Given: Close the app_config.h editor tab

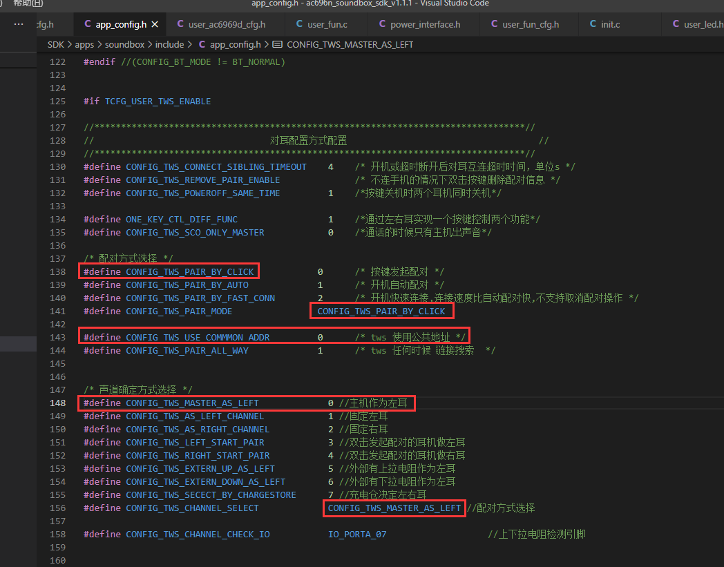Looking at the screenshot, I should click(x=155, y=24).
